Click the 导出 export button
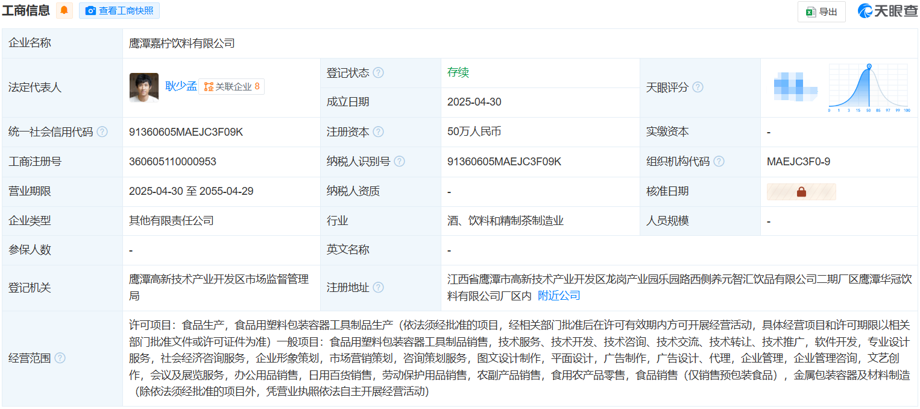The image size is (920, 409). click(821, 11)
